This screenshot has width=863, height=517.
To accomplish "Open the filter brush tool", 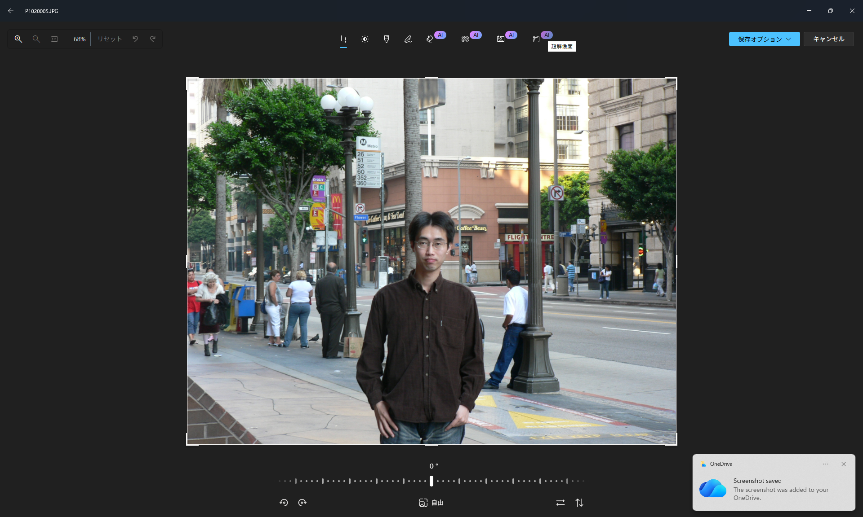I will click(387, 39).
